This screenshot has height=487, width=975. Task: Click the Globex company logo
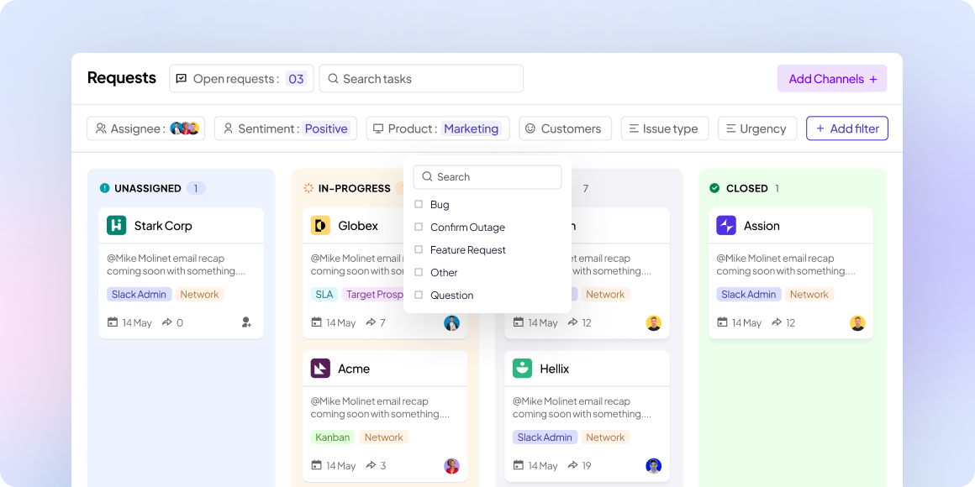[x=320, y=226]
